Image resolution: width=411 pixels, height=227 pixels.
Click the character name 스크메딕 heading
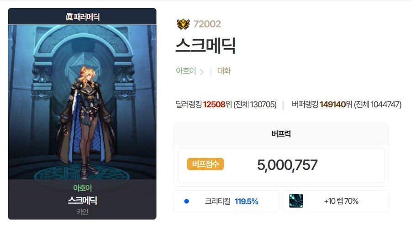[x=205, y=45]
